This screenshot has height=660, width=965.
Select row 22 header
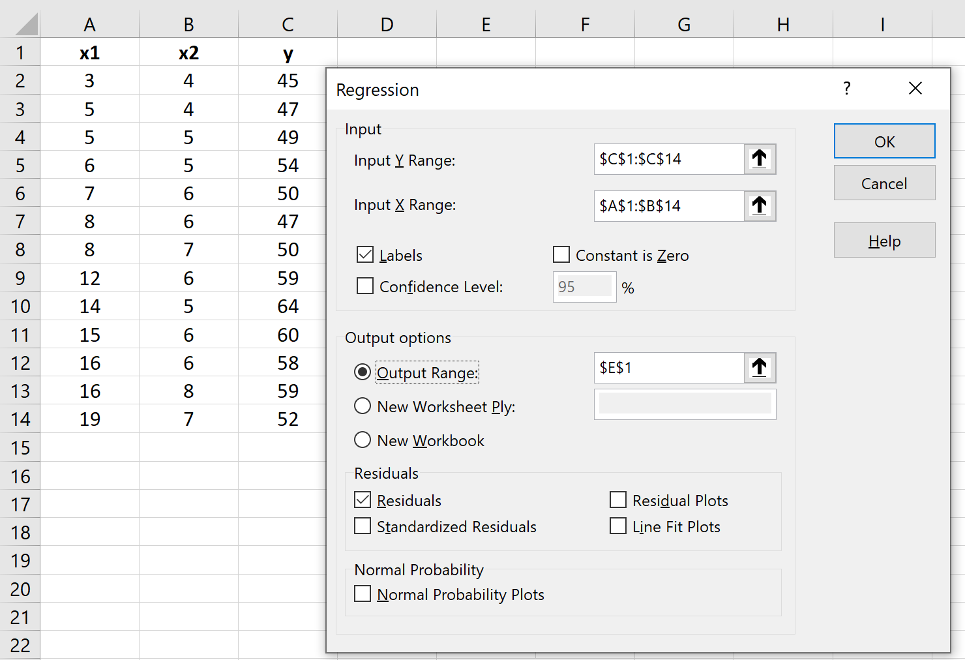tap(20, 645)
